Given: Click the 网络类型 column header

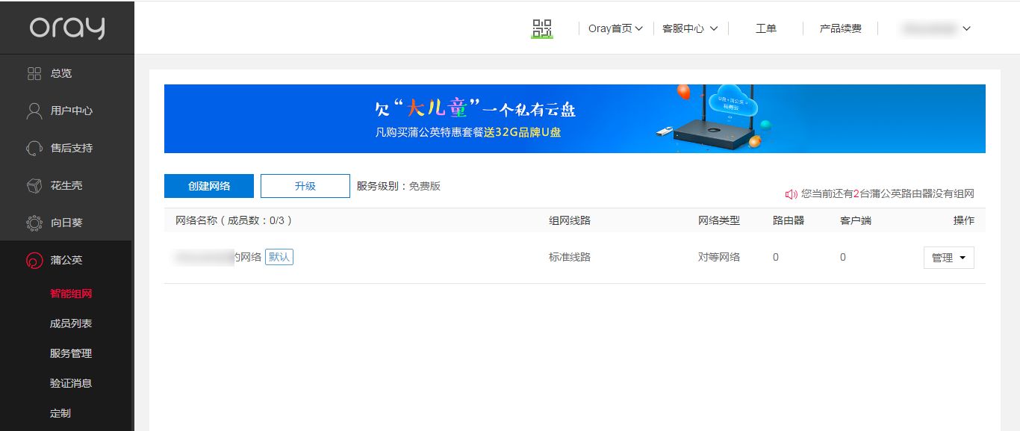Looking at the screenshot, I should point(719,220).
